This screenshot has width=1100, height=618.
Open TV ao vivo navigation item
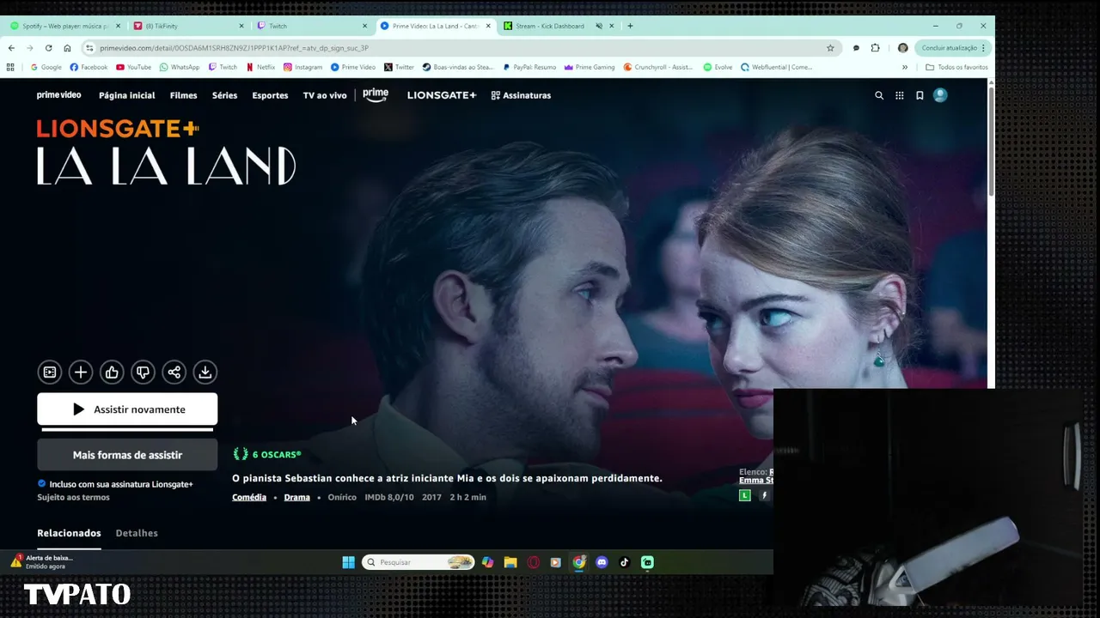(x=325, y=95)
